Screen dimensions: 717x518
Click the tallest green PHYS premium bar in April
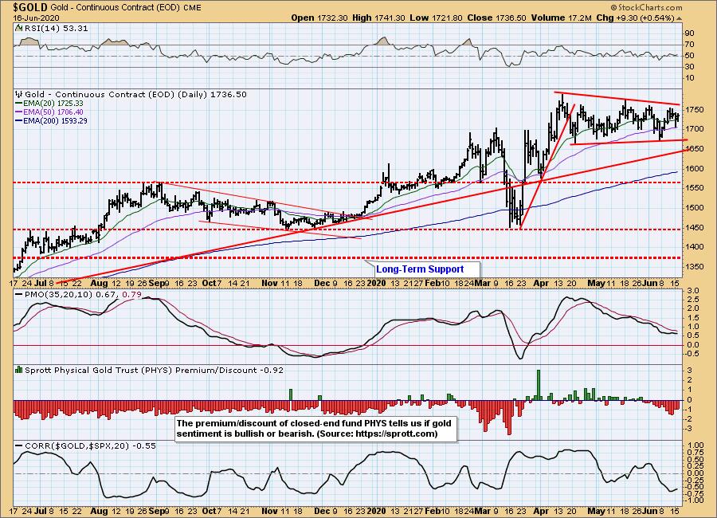(539, 385)
